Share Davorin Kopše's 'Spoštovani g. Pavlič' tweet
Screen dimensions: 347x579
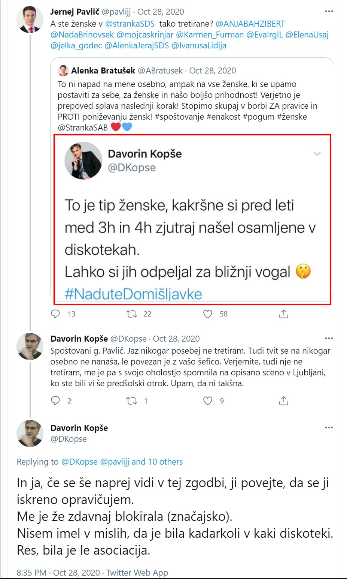coord(284,401)
